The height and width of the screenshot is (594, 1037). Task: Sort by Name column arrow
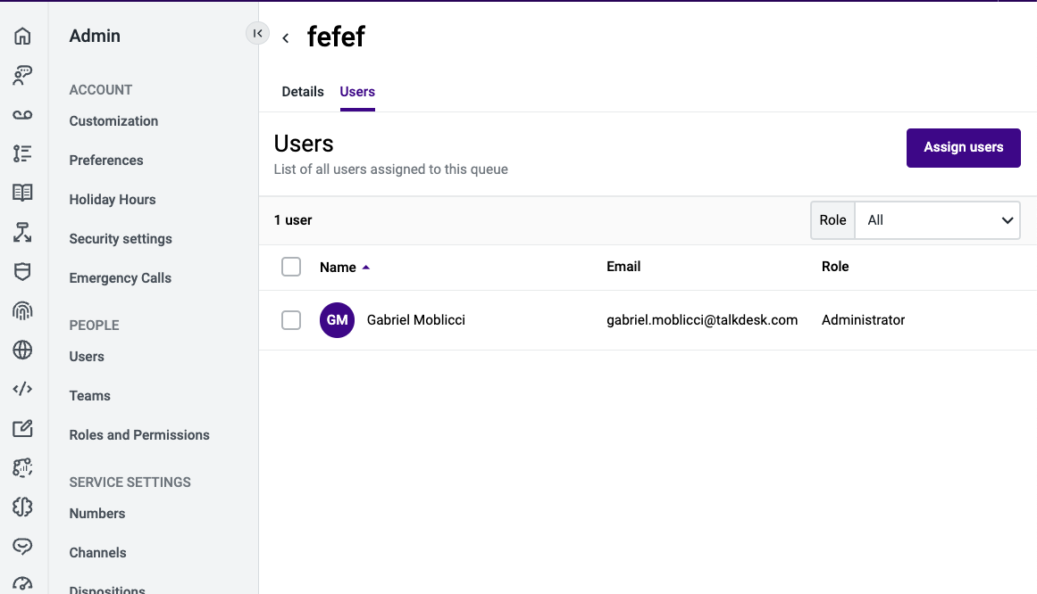pyautogui.click(x=365, y=268)
